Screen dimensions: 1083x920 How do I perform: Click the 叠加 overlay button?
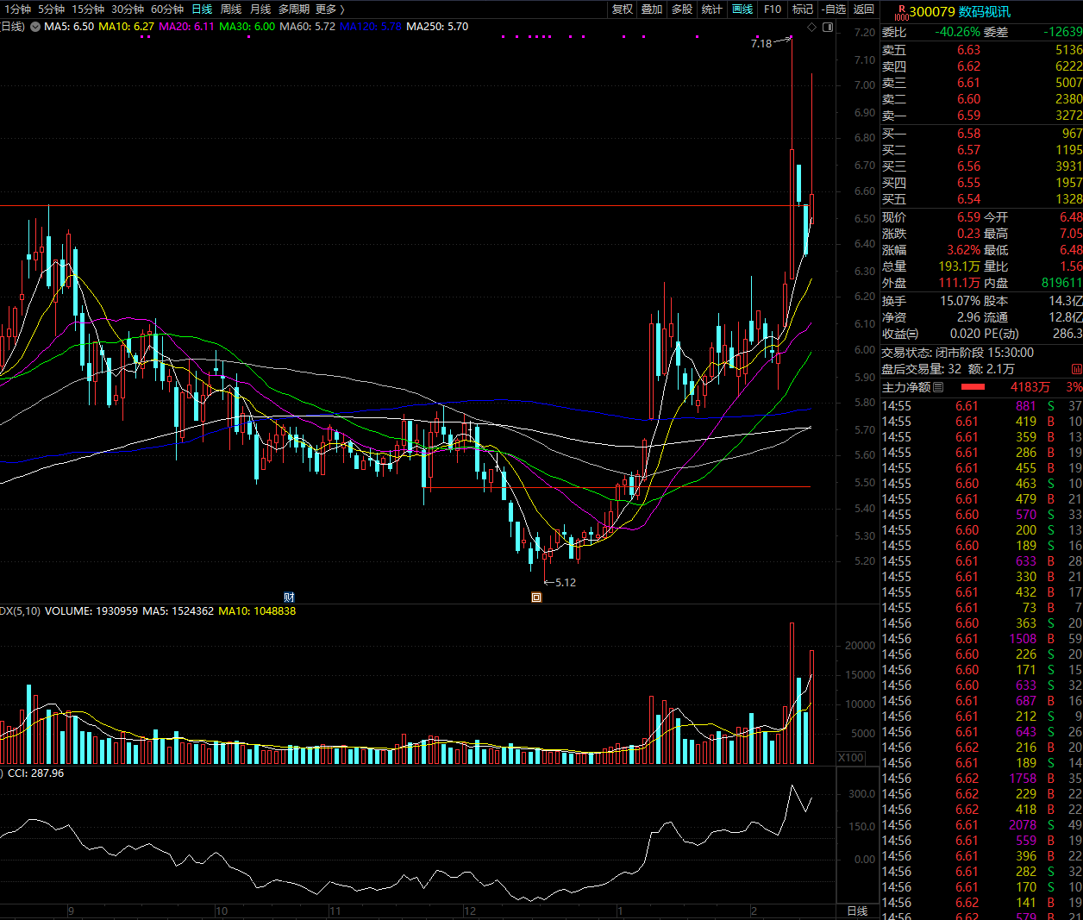click(652, 9)
